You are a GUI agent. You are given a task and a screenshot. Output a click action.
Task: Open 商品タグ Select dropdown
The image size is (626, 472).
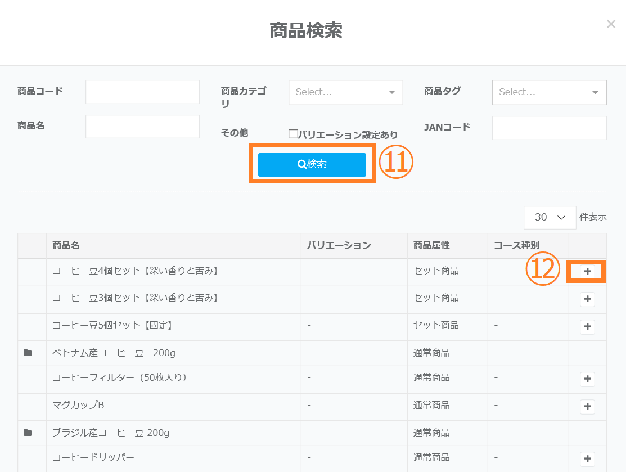coord(549,92)
